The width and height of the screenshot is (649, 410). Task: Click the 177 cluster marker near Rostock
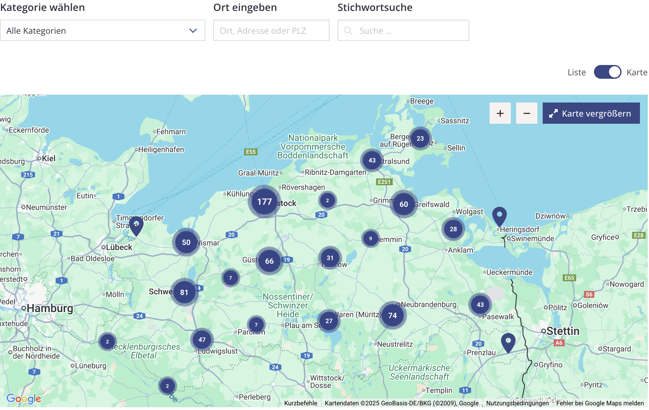(264, 202)
